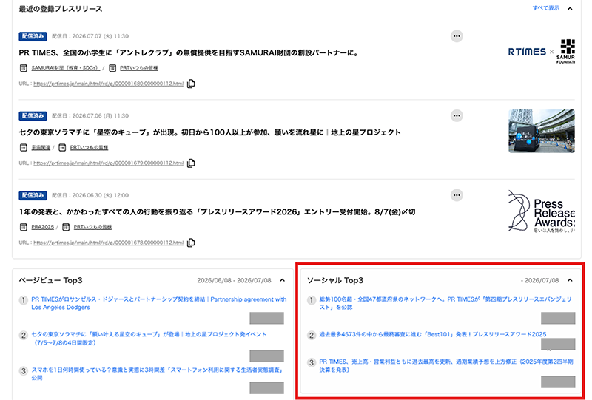This screenshot has height=400, width=592.
Task: Open the PRA2025 media list link
Action: (43, 227)
